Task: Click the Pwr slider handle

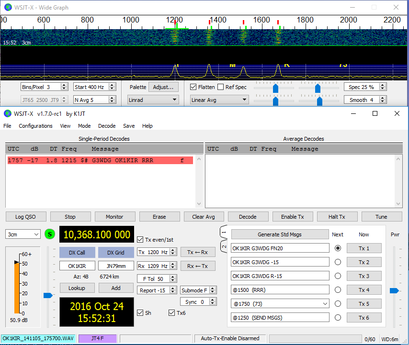Action: click(x=394, y=290)
